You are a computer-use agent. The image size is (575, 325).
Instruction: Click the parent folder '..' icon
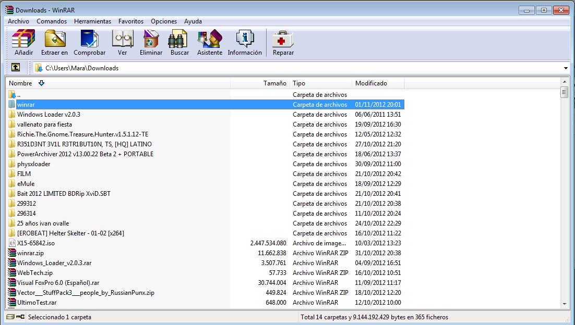point(12,95)
